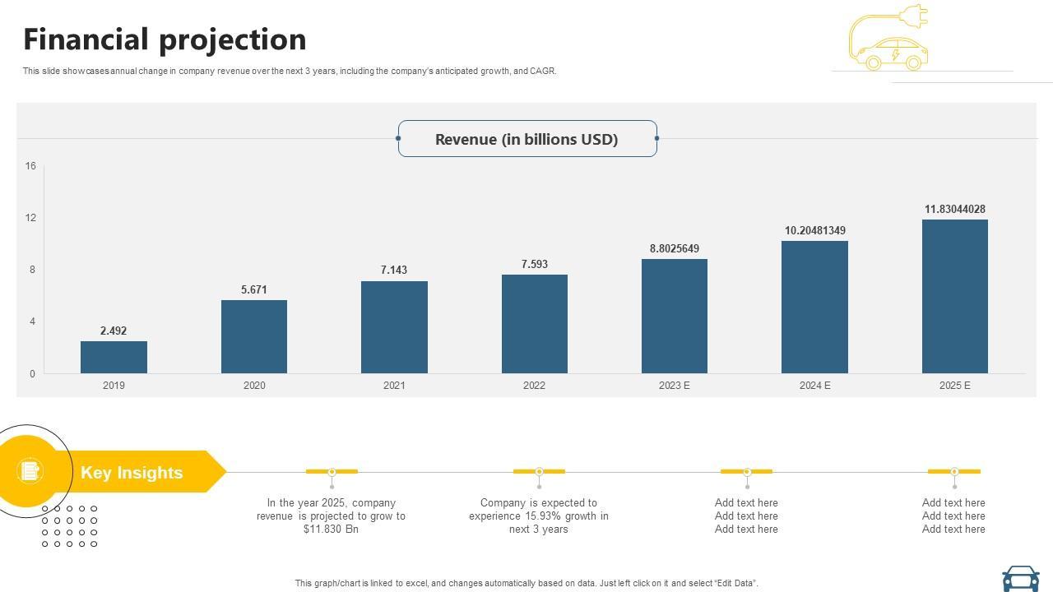Select the Key Insights document icon
The height and width of the screenshot is (592, 1053).
29,471
